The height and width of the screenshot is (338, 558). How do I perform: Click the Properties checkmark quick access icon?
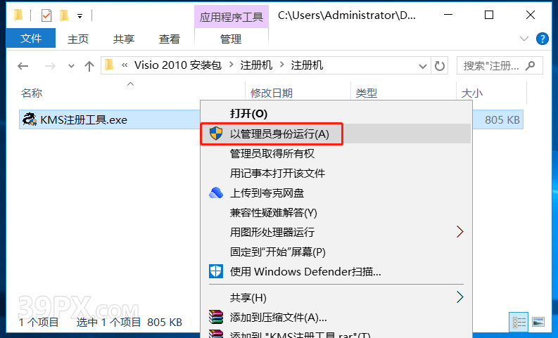tap(46, 15)
